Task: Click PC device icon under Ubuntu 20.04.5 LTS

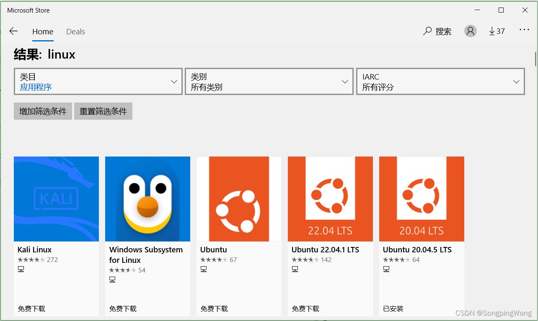Action: (386, 269)
